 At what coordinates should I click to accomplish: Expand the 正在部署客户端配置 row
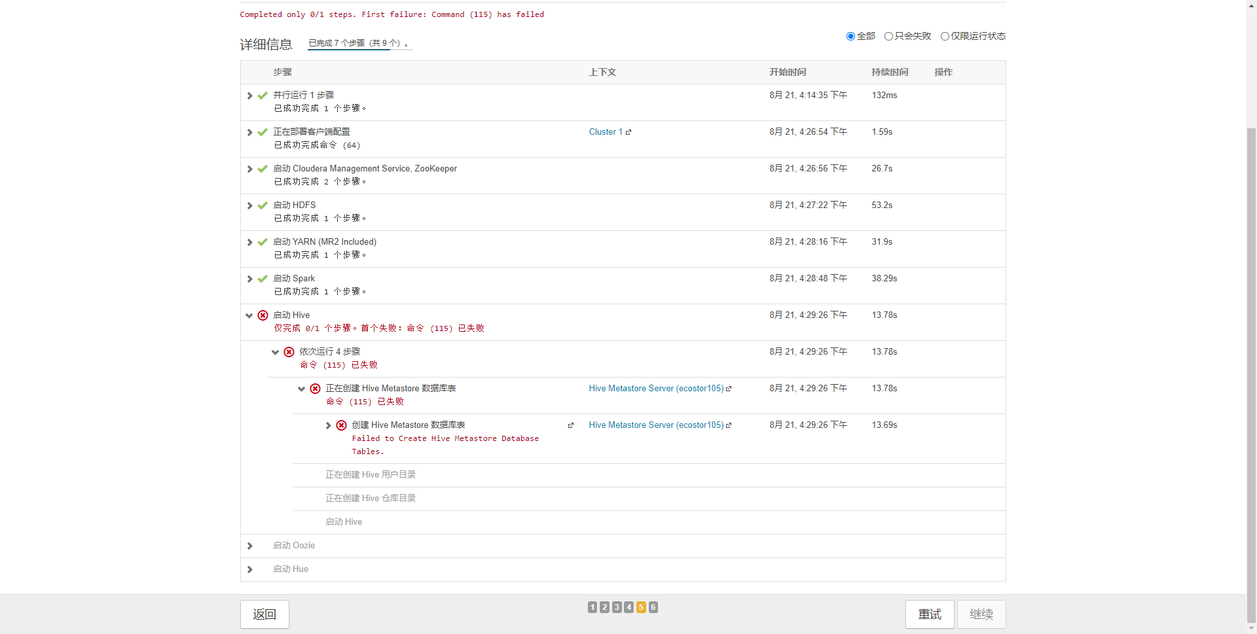(249, 132)
